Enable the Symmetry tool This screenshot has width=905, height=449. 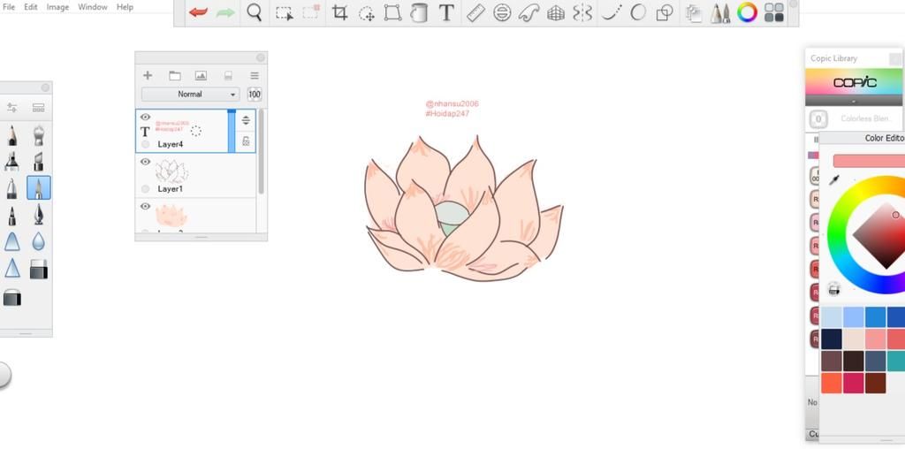582,12
